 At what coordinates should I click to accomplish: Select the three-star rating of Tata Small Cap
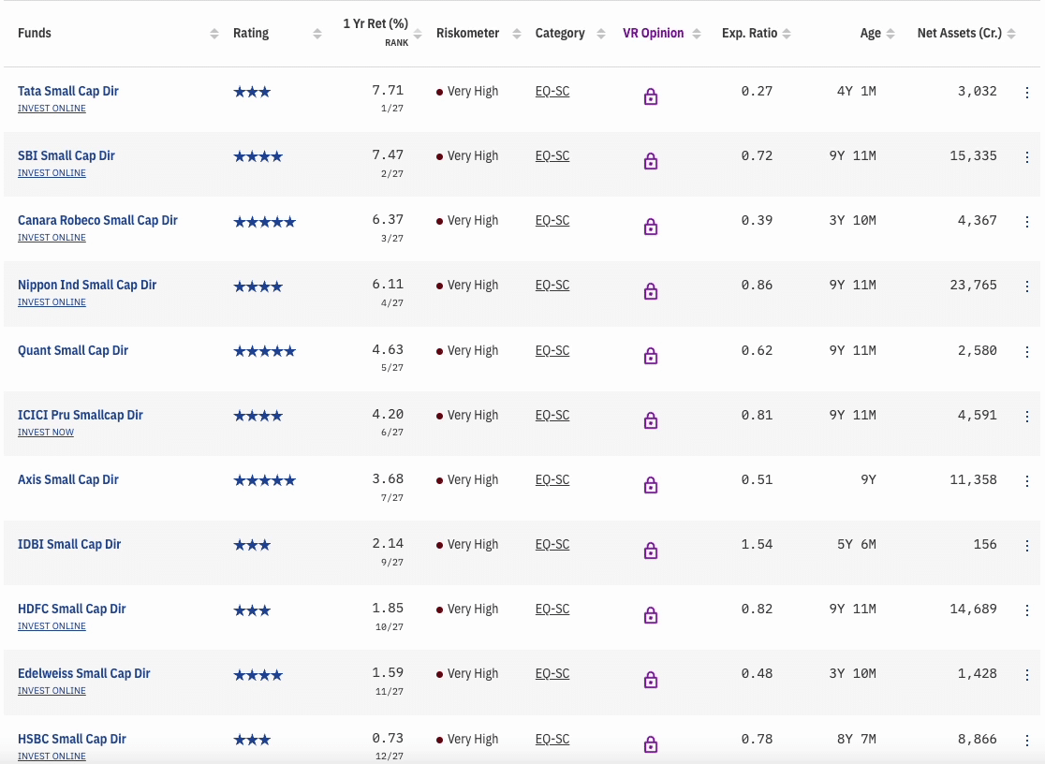point(252,92)
